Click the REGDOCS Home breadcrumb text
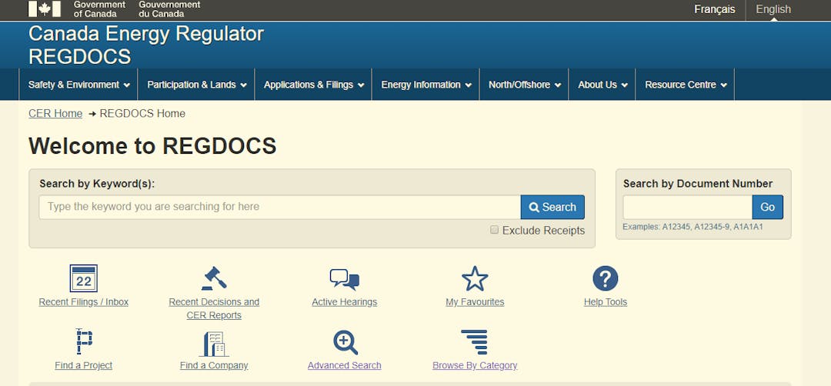The image size is (831, 386). pyautogui.click(x=142, y=113)
